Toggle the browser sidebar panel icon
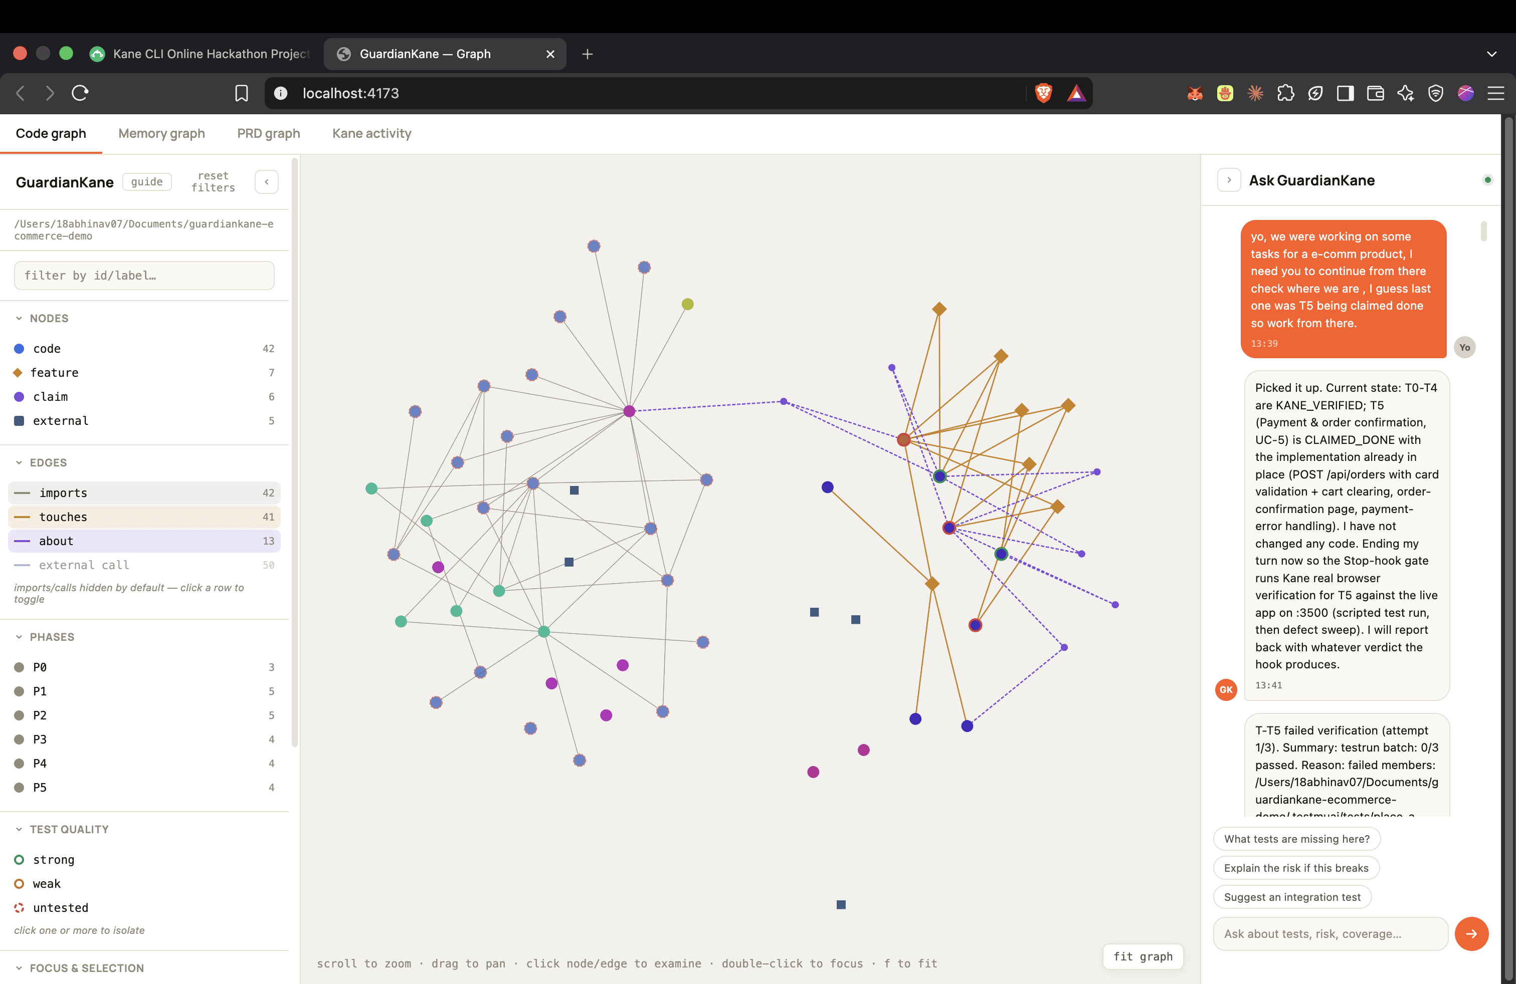Image resolution: width=1516 pixels, height=984 pixels. coord(1345,94)
